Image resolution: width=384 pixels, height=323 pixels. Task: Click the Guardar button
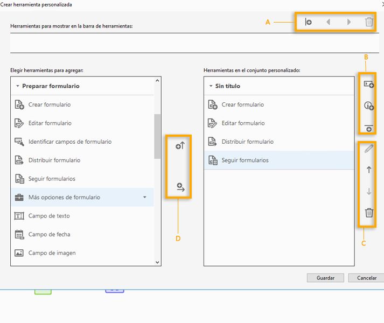(325, 278)
